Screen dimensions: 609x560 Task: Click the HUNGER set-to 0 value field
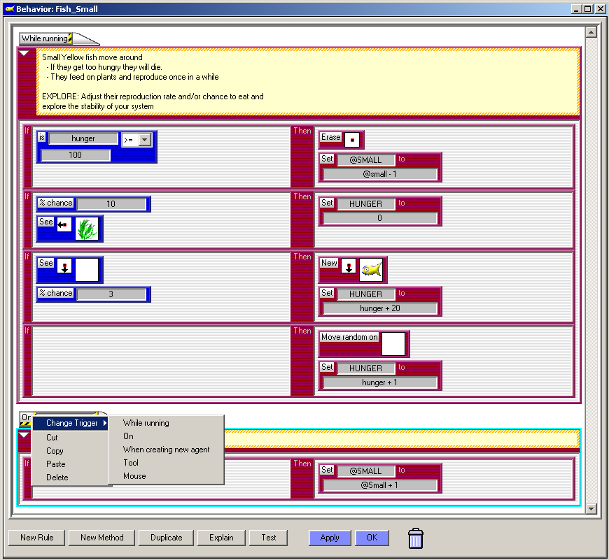[379, 218]
